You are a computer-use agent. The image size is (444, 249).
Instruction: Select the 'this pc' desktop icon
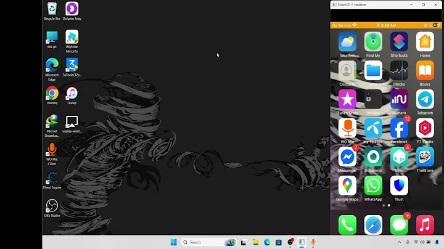coord(52,39)
